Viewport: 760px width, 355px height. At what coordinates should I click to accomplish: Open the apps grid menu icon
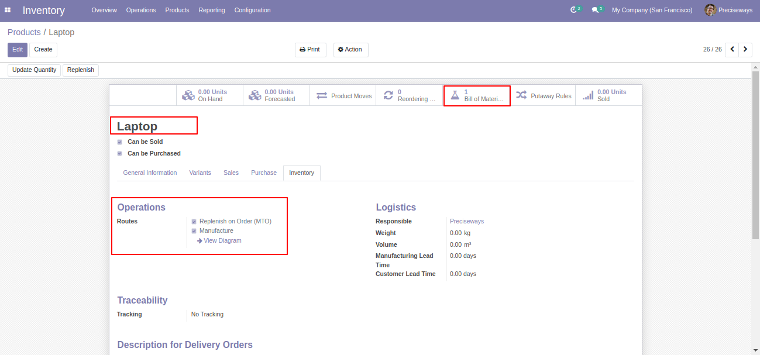point(8,10)
